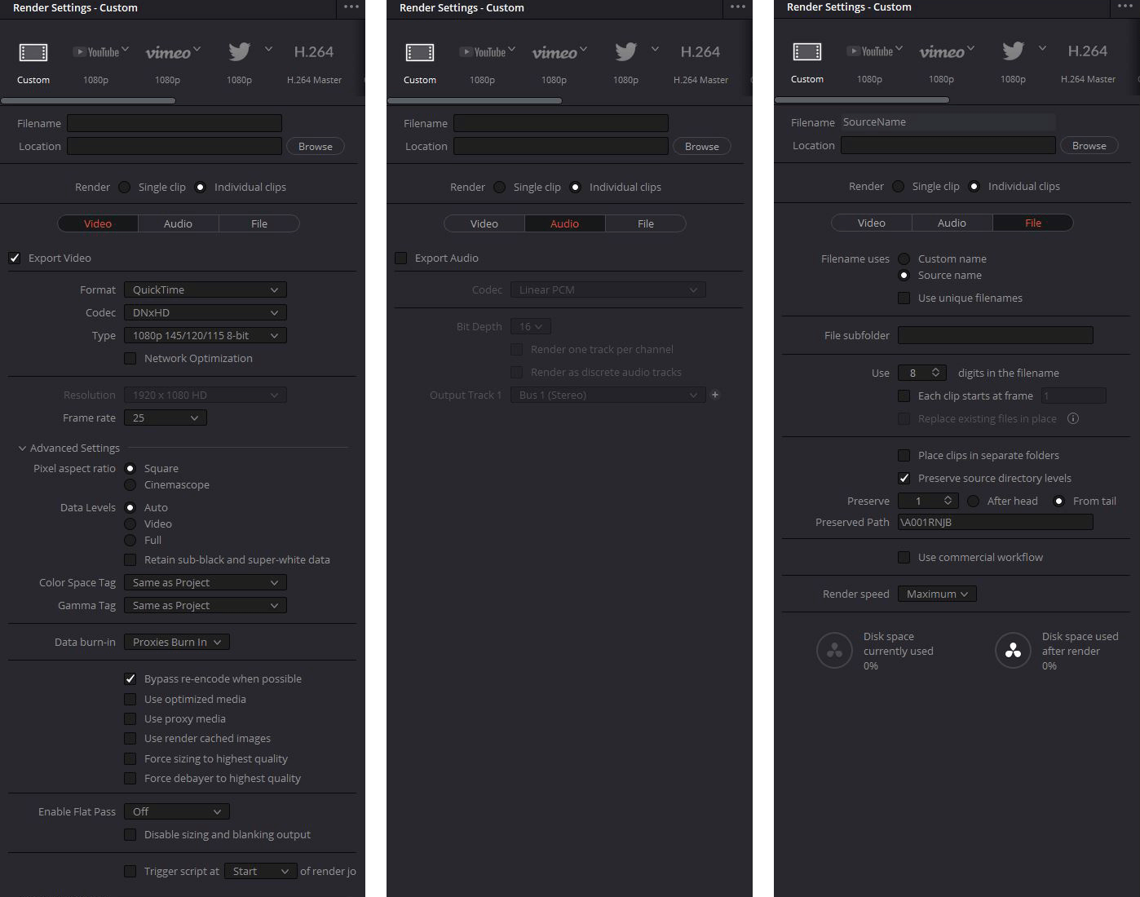Click the preset scrollbar above the SourceName field
The height and width of the screenshot is (897, 1140).
[x=861, y=100]
